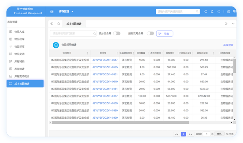
Task: Switch to the 成本核算统计 tab
Action: (x=74, y=24)
